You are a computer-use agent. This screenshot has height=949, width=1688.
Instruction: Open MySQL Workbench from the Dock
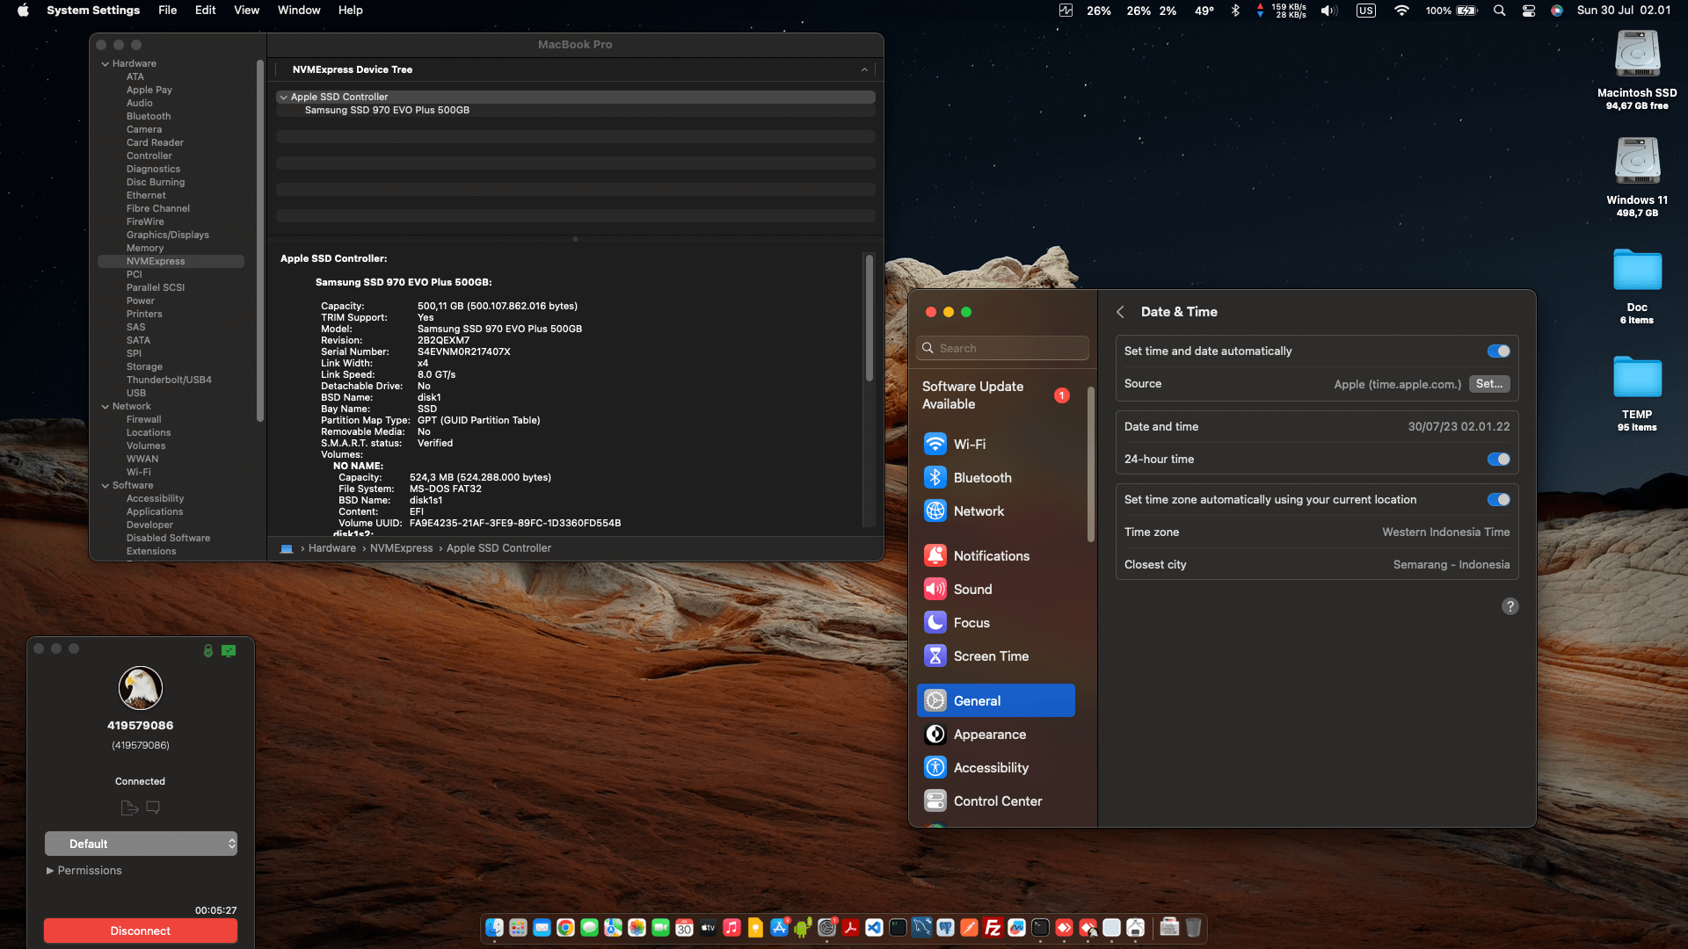921,928
